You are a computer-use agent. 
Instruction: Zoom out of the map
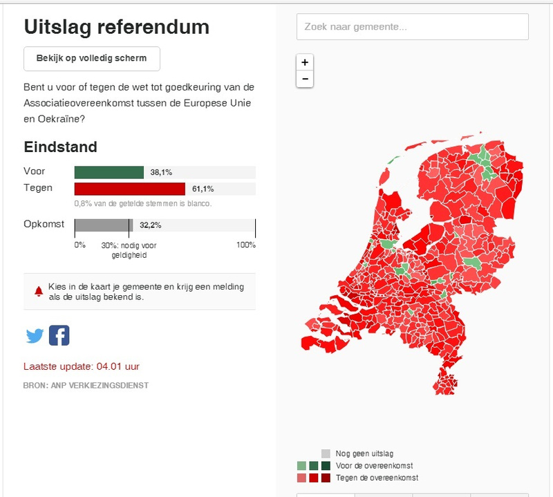click(x=305, y=79)
